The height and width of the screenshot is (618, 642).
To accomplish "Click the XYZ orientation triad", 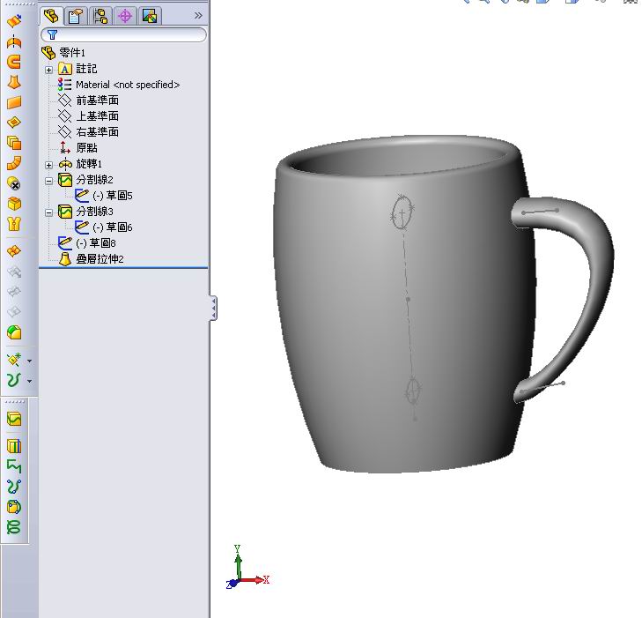I will 247,567.
